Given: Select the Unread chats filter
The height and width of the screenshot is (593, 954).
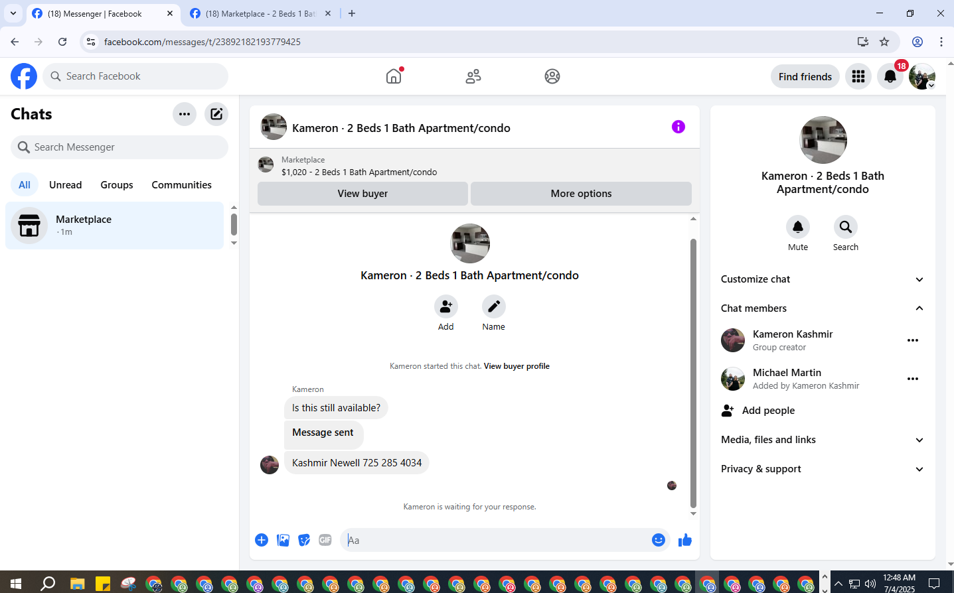Looking at the screenshot, I should pos(66,185).
